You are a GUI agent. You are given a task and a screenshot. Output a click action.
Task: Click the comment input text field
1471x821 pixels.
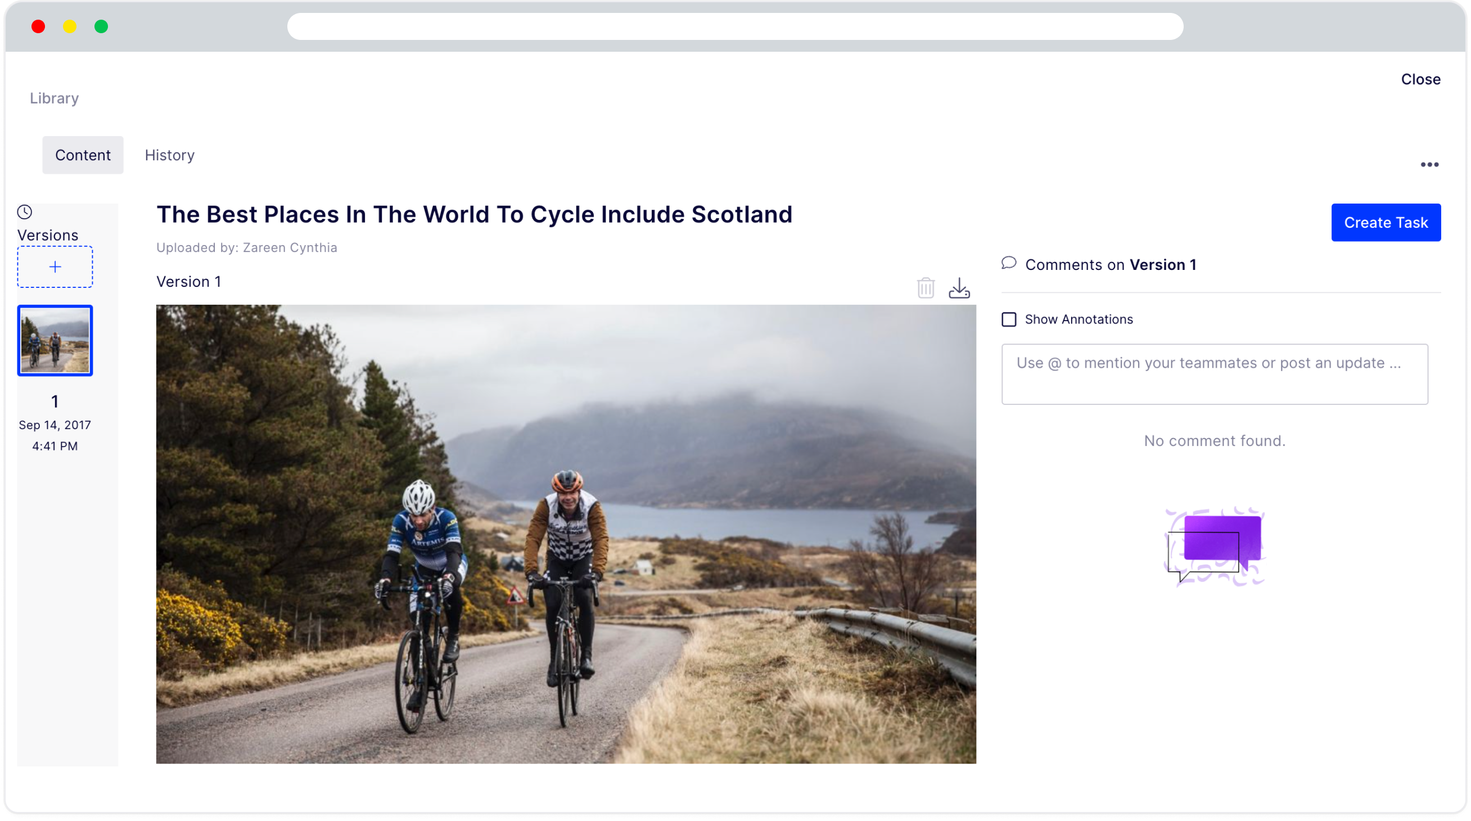[x=1215, y=373]
